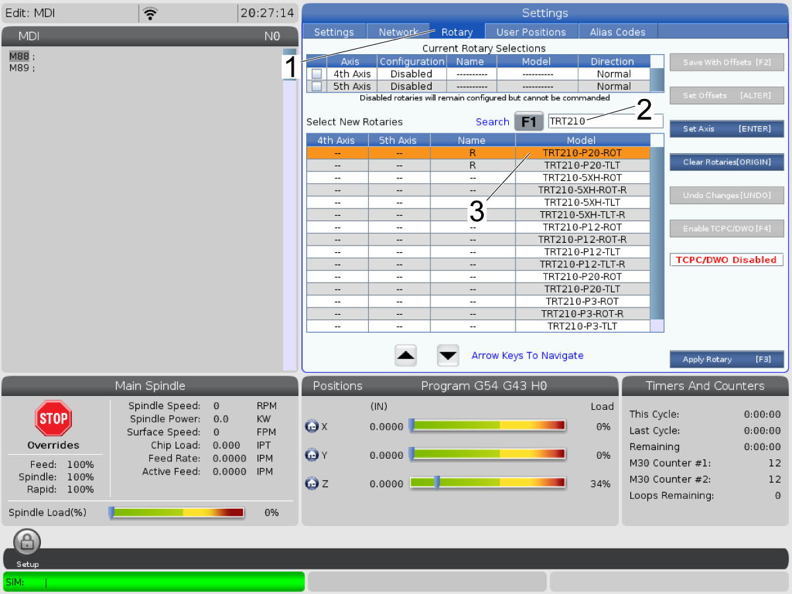Select the TRT210-P3-ROT model row
Image resolution: width=792 pixels, height=594 pixels.
[x=478, y=301]
